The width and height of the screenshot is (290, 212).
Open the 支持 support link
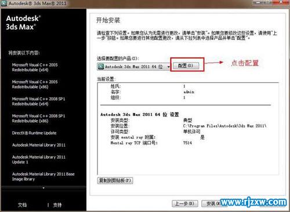(57, 205)
